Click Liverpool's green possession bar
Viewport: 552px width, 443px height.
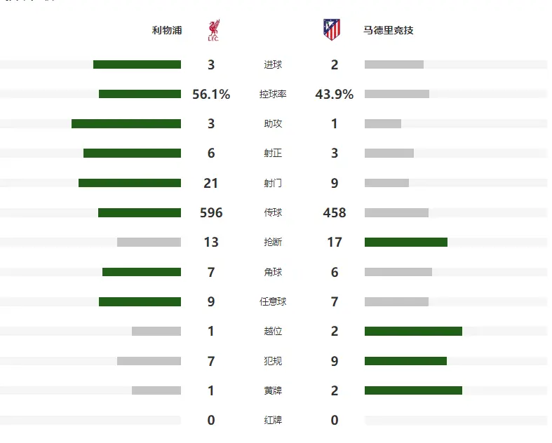click(140, 94)
